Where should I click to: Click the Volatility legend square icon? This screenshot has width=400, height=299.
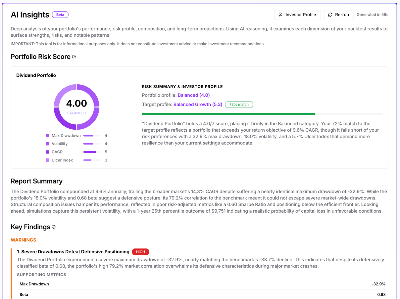point(47,144)
